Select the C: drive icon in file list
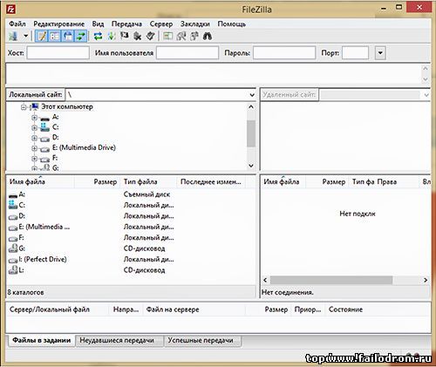436x367 pixels. point(13,205)
